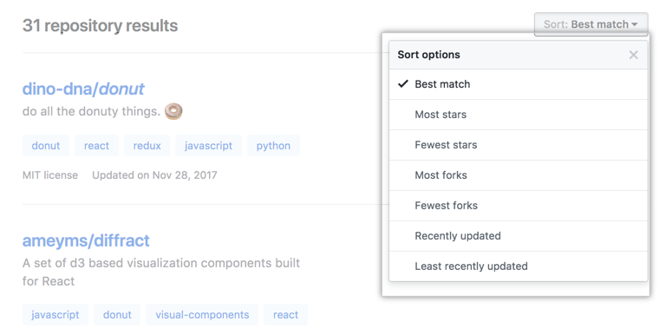
Task: Click the python topic tag
Action: (273, 146)
